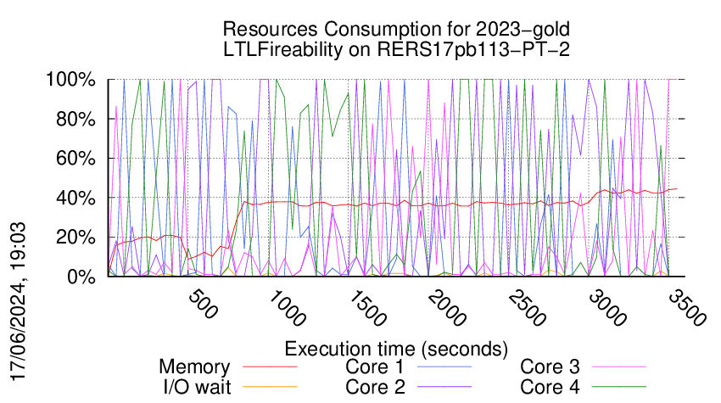Click the Memory legend label

point(194,367)
